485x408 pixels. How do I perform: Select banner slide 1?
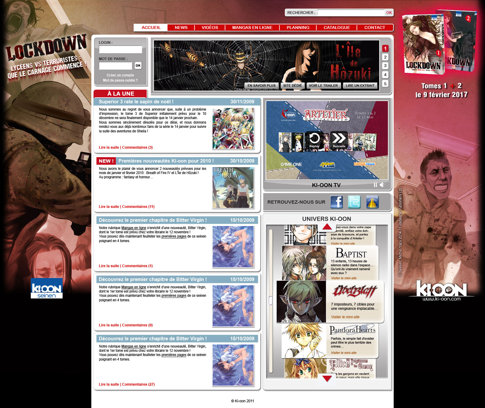(x=385, y=48)
